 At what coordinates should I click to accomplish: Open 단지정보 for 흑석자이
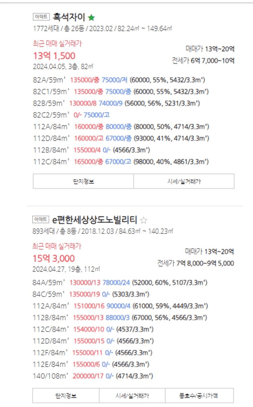click(x=83, y=181)
